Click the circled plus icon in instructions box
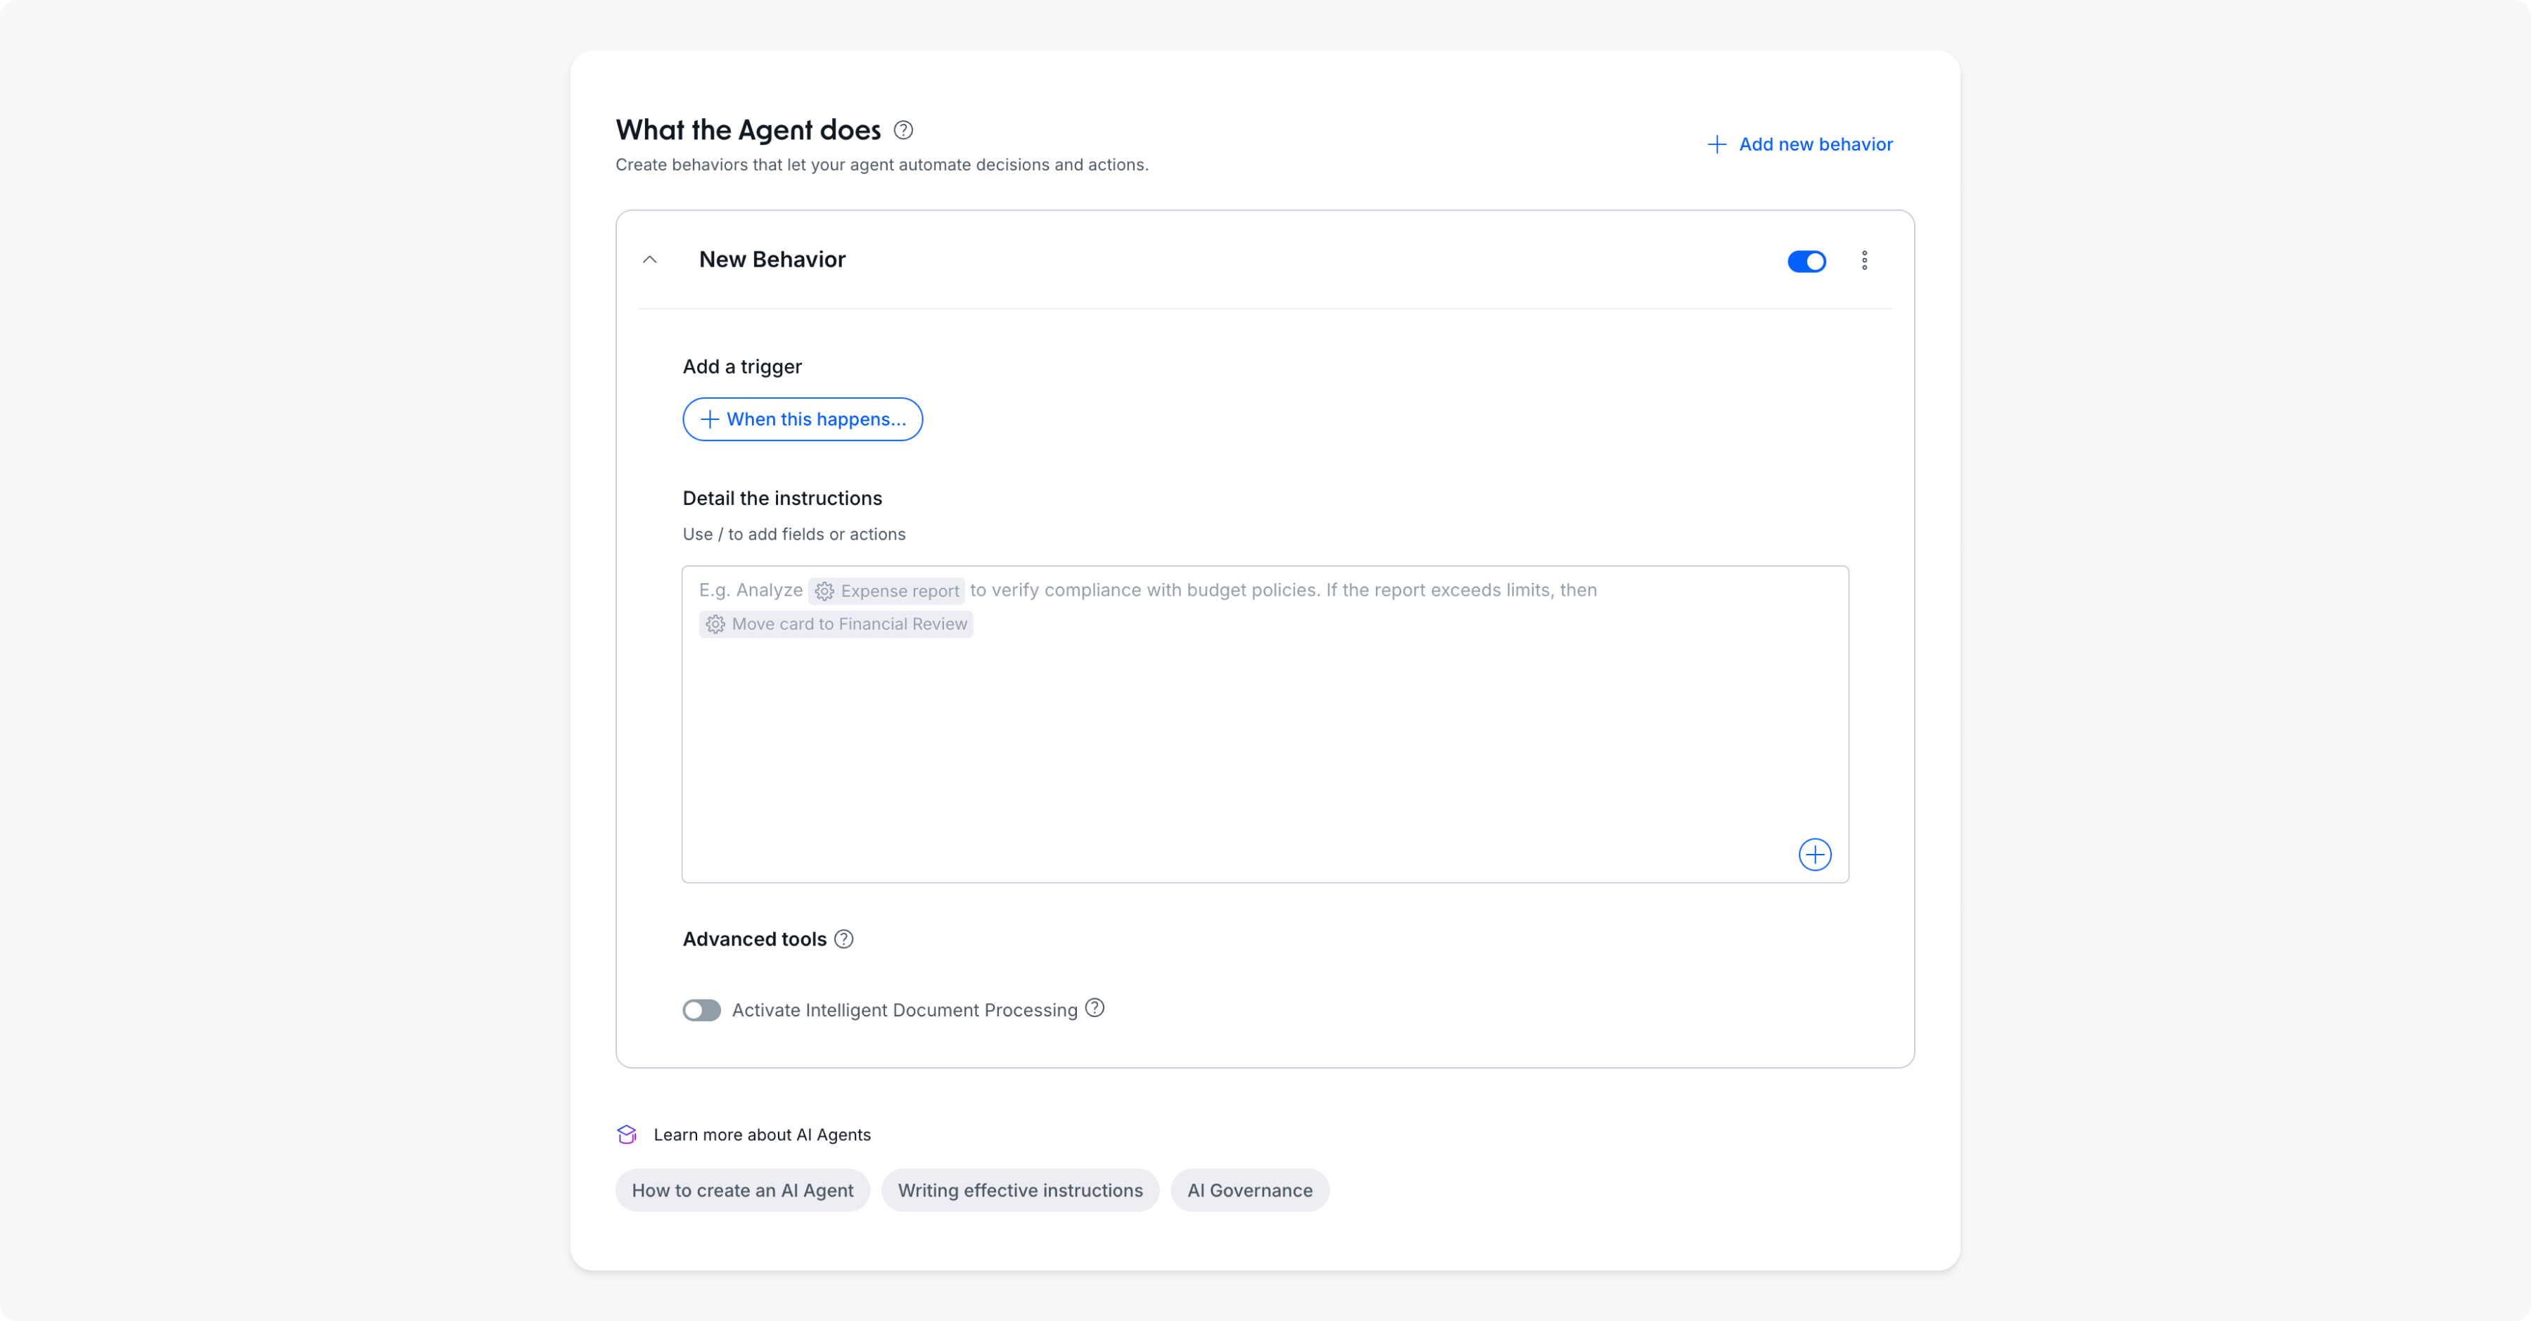Screen dimensions: 2531x1321 click(1813, 855)
